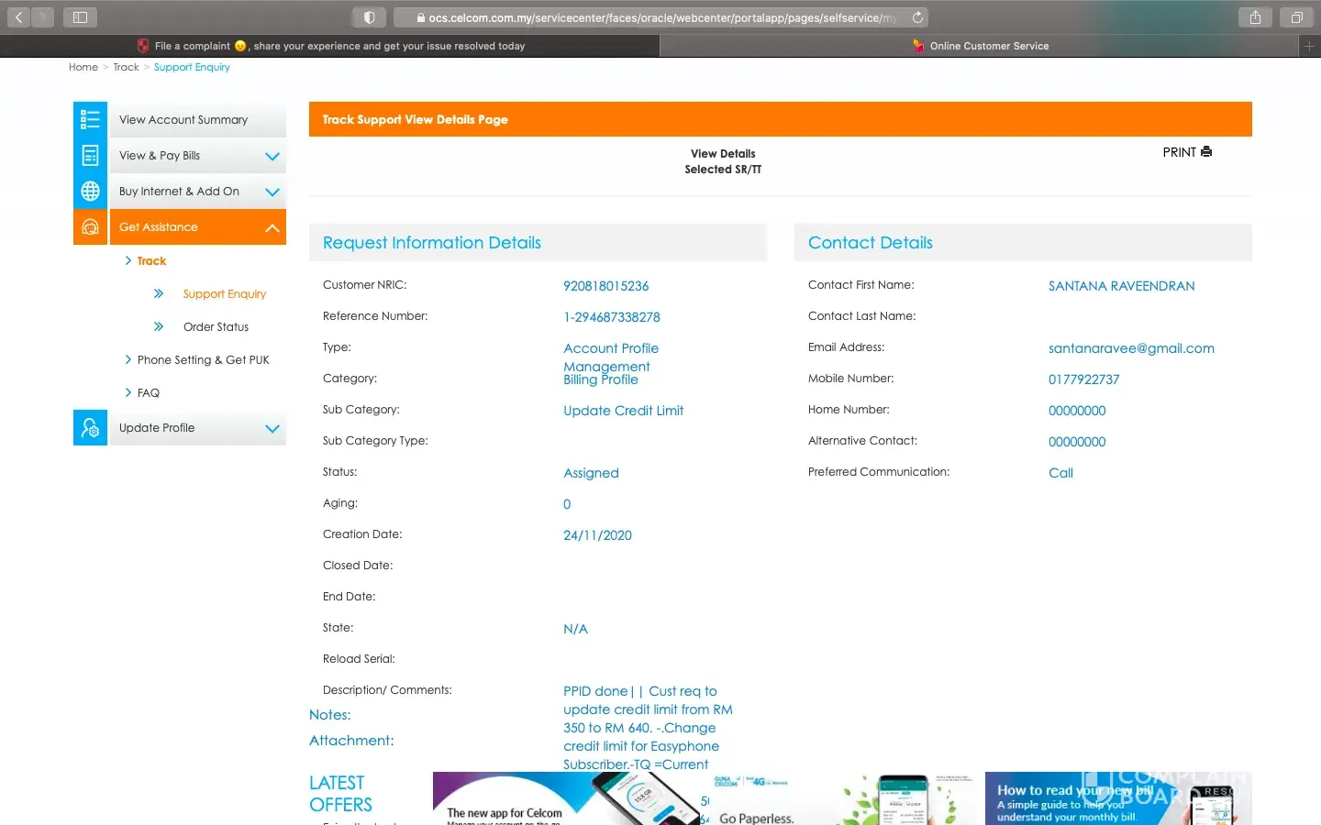Click the View Account Summary list icon
1321x825 pixels.
(x=90, y=119)
